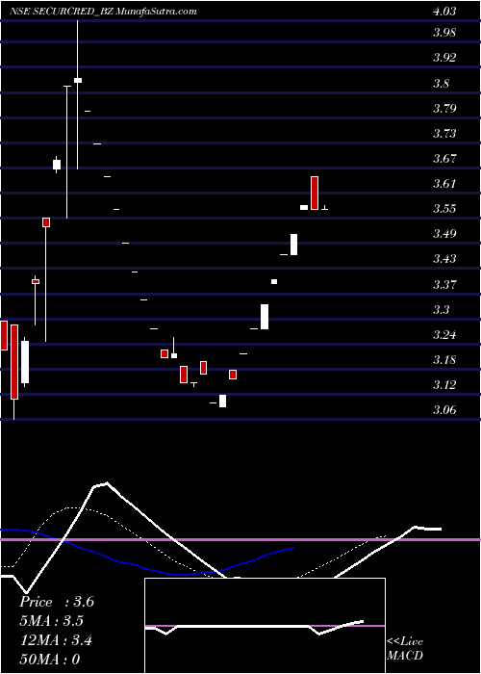Click the 3.67 price axis label
Image resolution: width=481 pixels, height=674 pixels.
[x=444, y=158]
